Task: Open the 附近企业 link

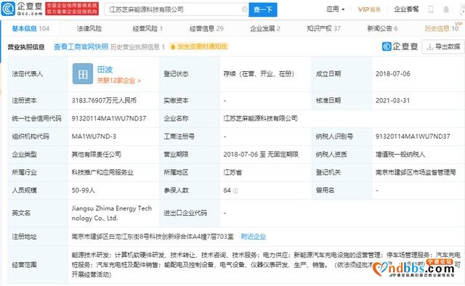Action: pyautogui.click(x=254, y=237)
